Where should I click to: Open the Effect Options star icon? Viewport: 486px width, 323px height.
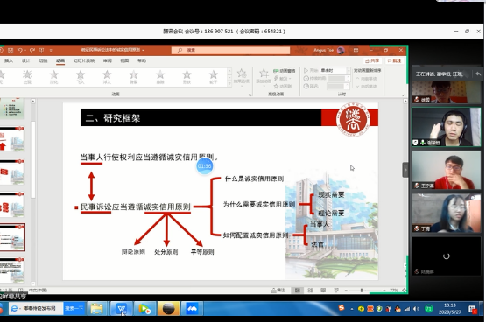(242, 76)
